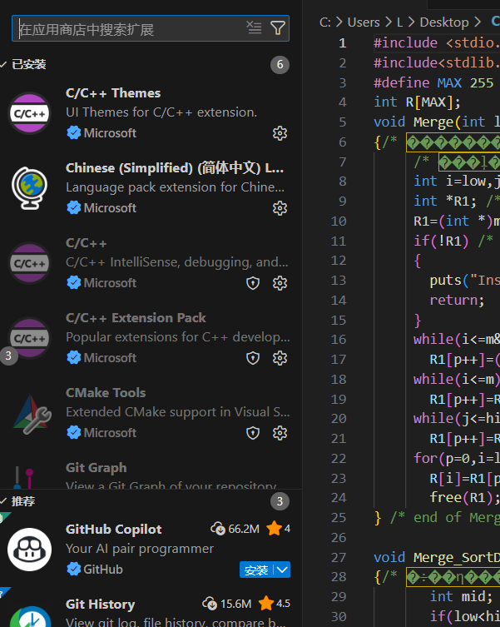Open manage gear for C/C++ Extension Pack
Viewport: 500px width, 627px height.
click(280, 358)
